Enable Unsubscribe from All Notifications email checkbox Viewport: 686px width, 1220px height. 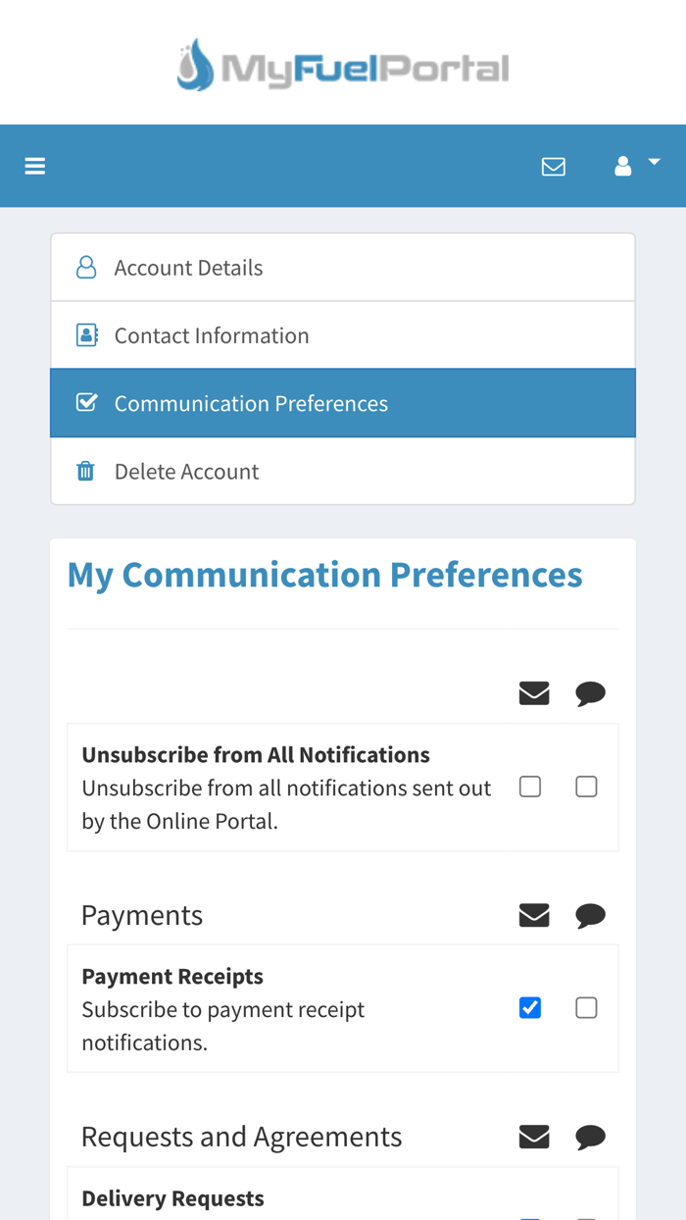pyautogui.click(x=530, y=785)
